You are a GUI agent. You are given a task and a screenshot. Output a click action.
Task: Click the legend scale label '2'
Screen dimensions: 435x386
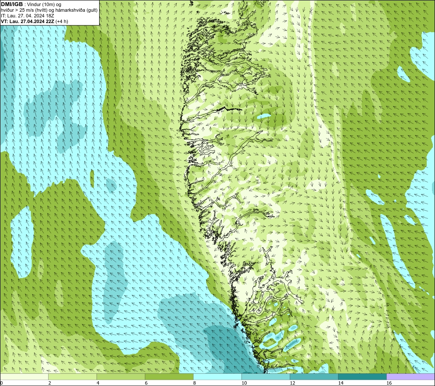50,383
